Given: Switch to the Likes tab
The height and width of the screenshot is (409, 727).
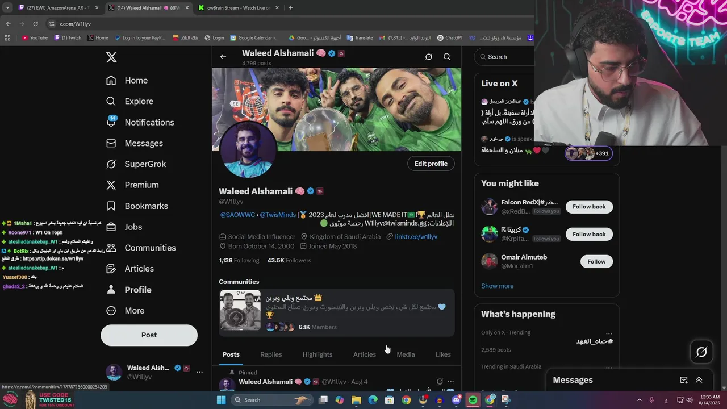Looking at the screenshot, I should coord(443,354).
